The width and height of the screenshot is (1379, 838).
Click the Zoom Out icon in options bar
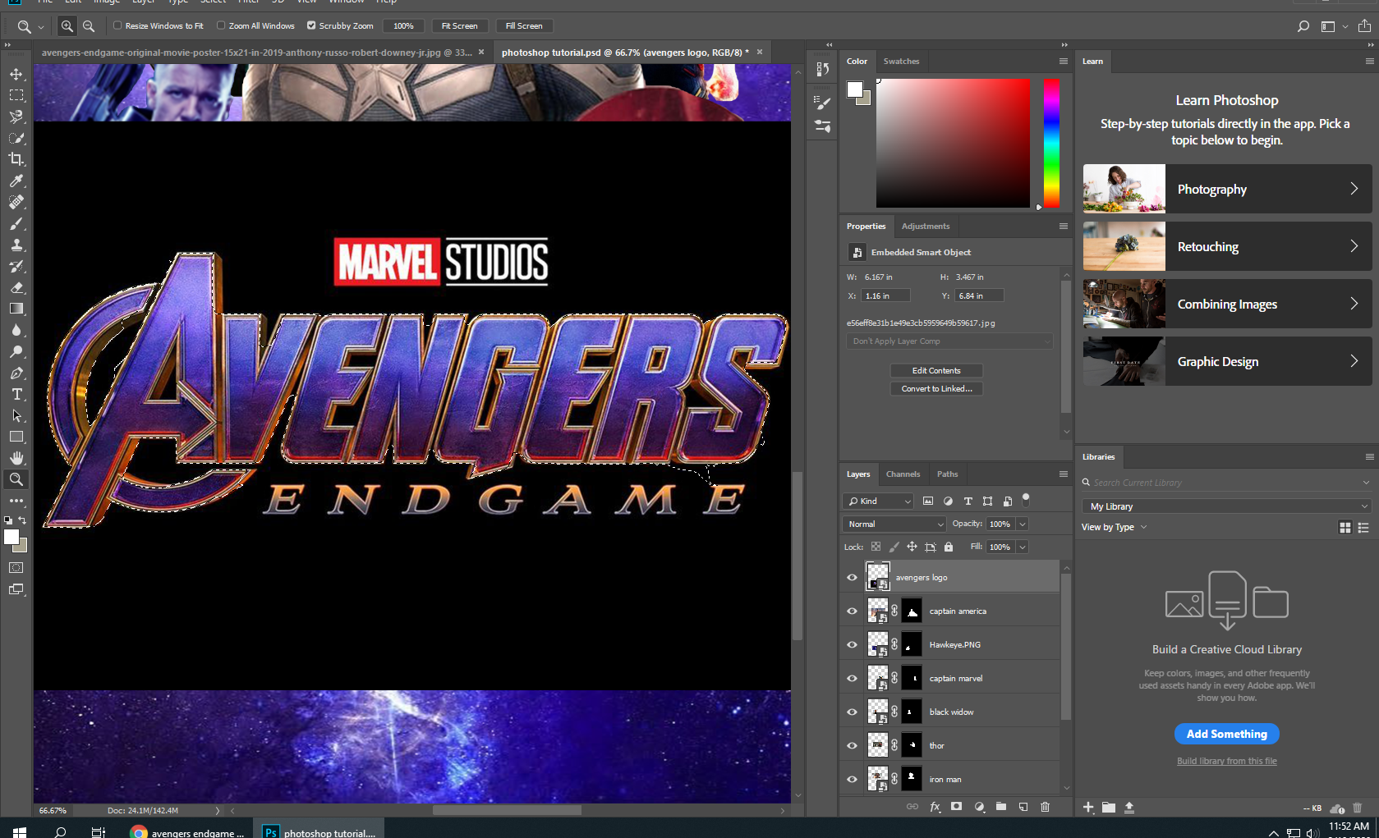pyautogui.click(x=89, y=26)
